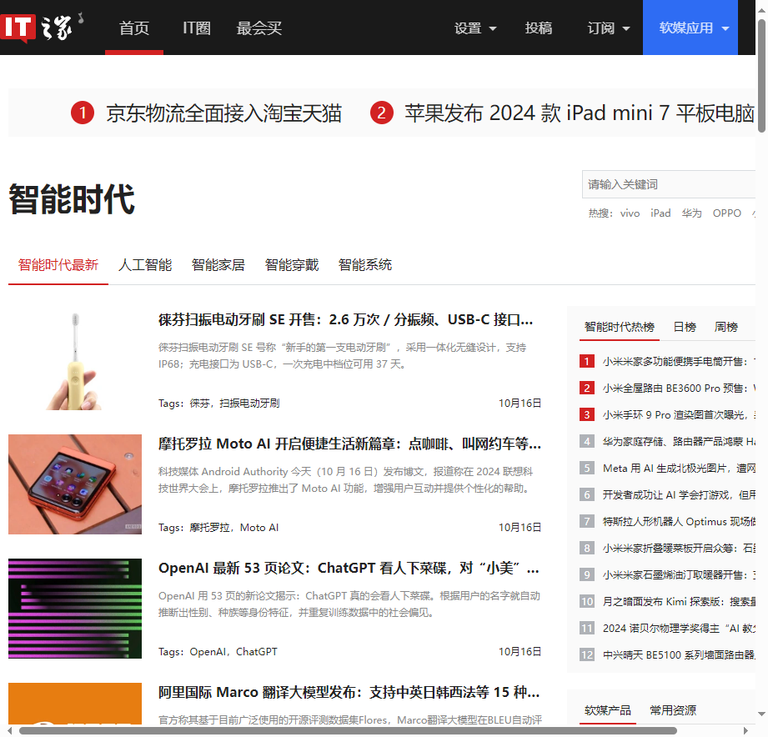The height and width of the screenshot is (737, 768).
Task: Open the 阿里国际 Marco 翻译大模型 article title
Action: pos(349,693)
